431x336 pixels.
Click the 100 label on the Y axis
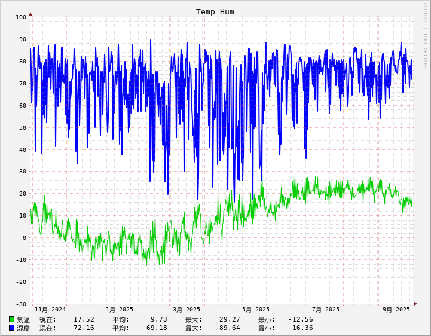pyautogui.click(x=21, y=17)
